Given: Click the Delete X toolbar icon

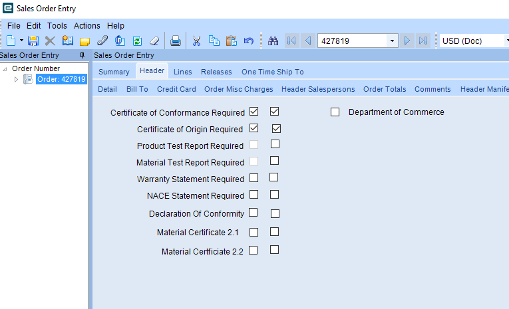Looking at the screenshot, I should click(x=50, y=41).
